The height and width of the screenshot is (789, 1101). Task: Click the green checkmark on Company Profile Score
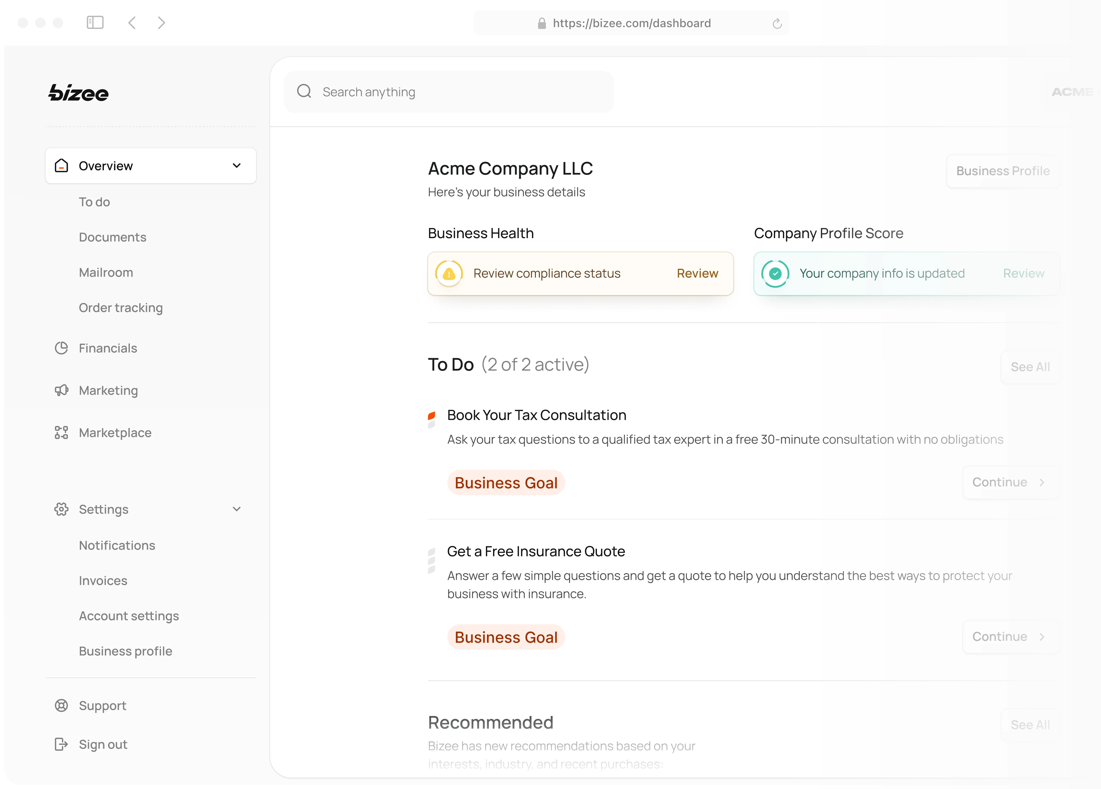pos(775,273)
